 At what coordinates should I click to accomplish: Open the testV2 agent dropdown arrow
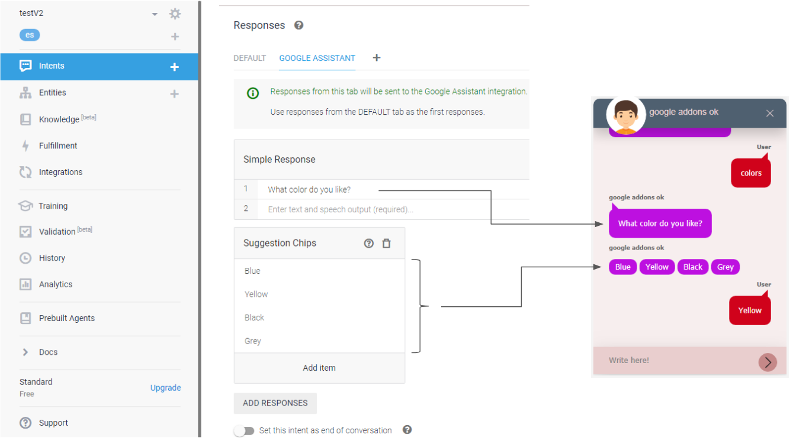coord(155,14)
